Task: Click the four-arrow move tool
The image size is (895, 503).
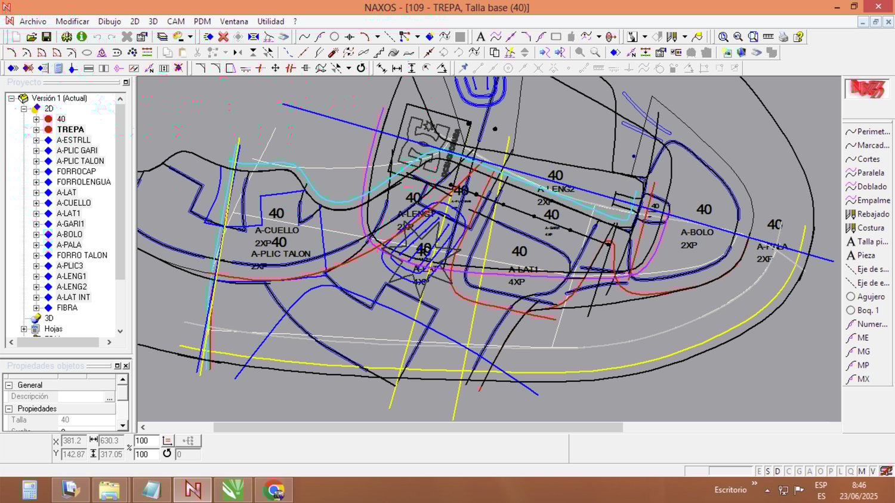Action: coord(276,68)
